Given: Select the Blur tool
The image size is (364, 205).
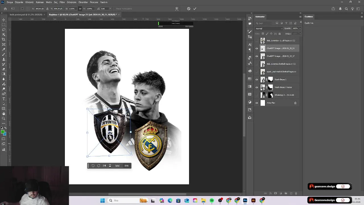Looking at the screenshot, I should coord(4,79).
